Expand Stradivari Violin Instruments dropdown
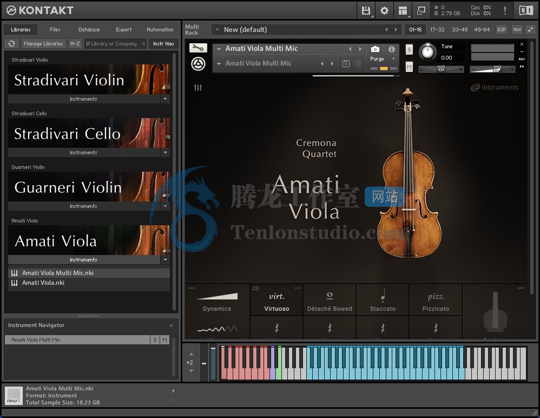Viewport: 540px width, 418px height. click(166, 99)
